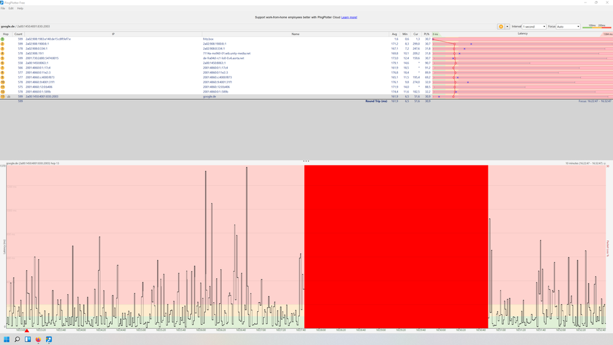613x345 pixels.
Task: Click the Avg column header
Action: (x=395, y=34)
